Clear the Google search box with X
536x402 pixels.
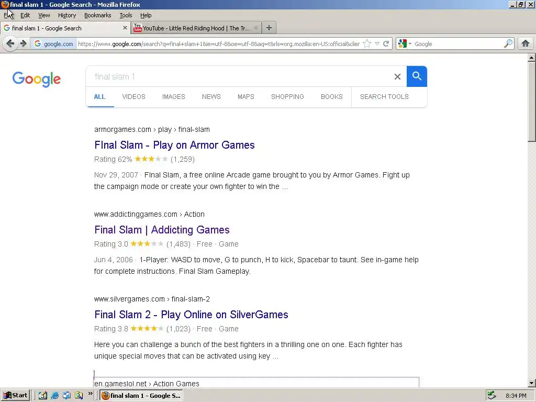coord(397,76)
